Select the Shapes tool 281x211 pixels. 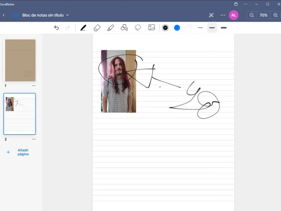124,28
